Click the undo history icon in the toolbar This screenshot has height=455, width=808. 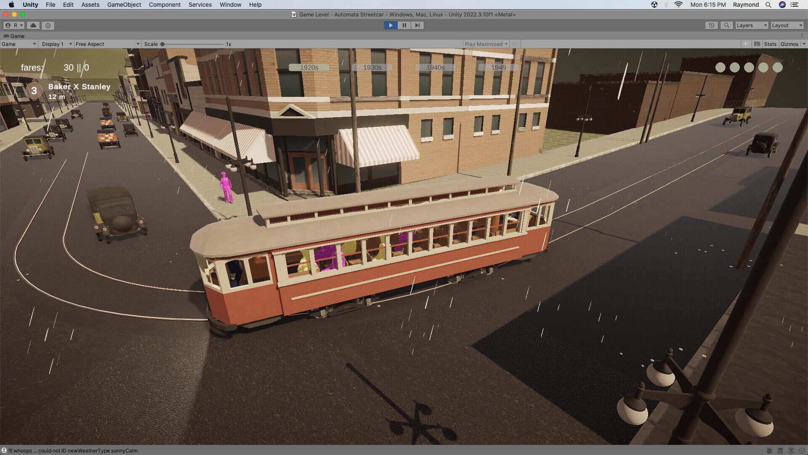711,25
